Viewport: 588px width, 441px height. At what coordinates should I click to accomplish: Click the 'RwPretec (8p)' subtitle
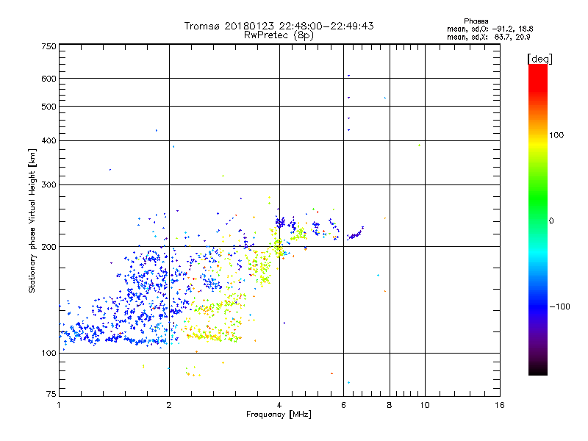tap(279, 35)
